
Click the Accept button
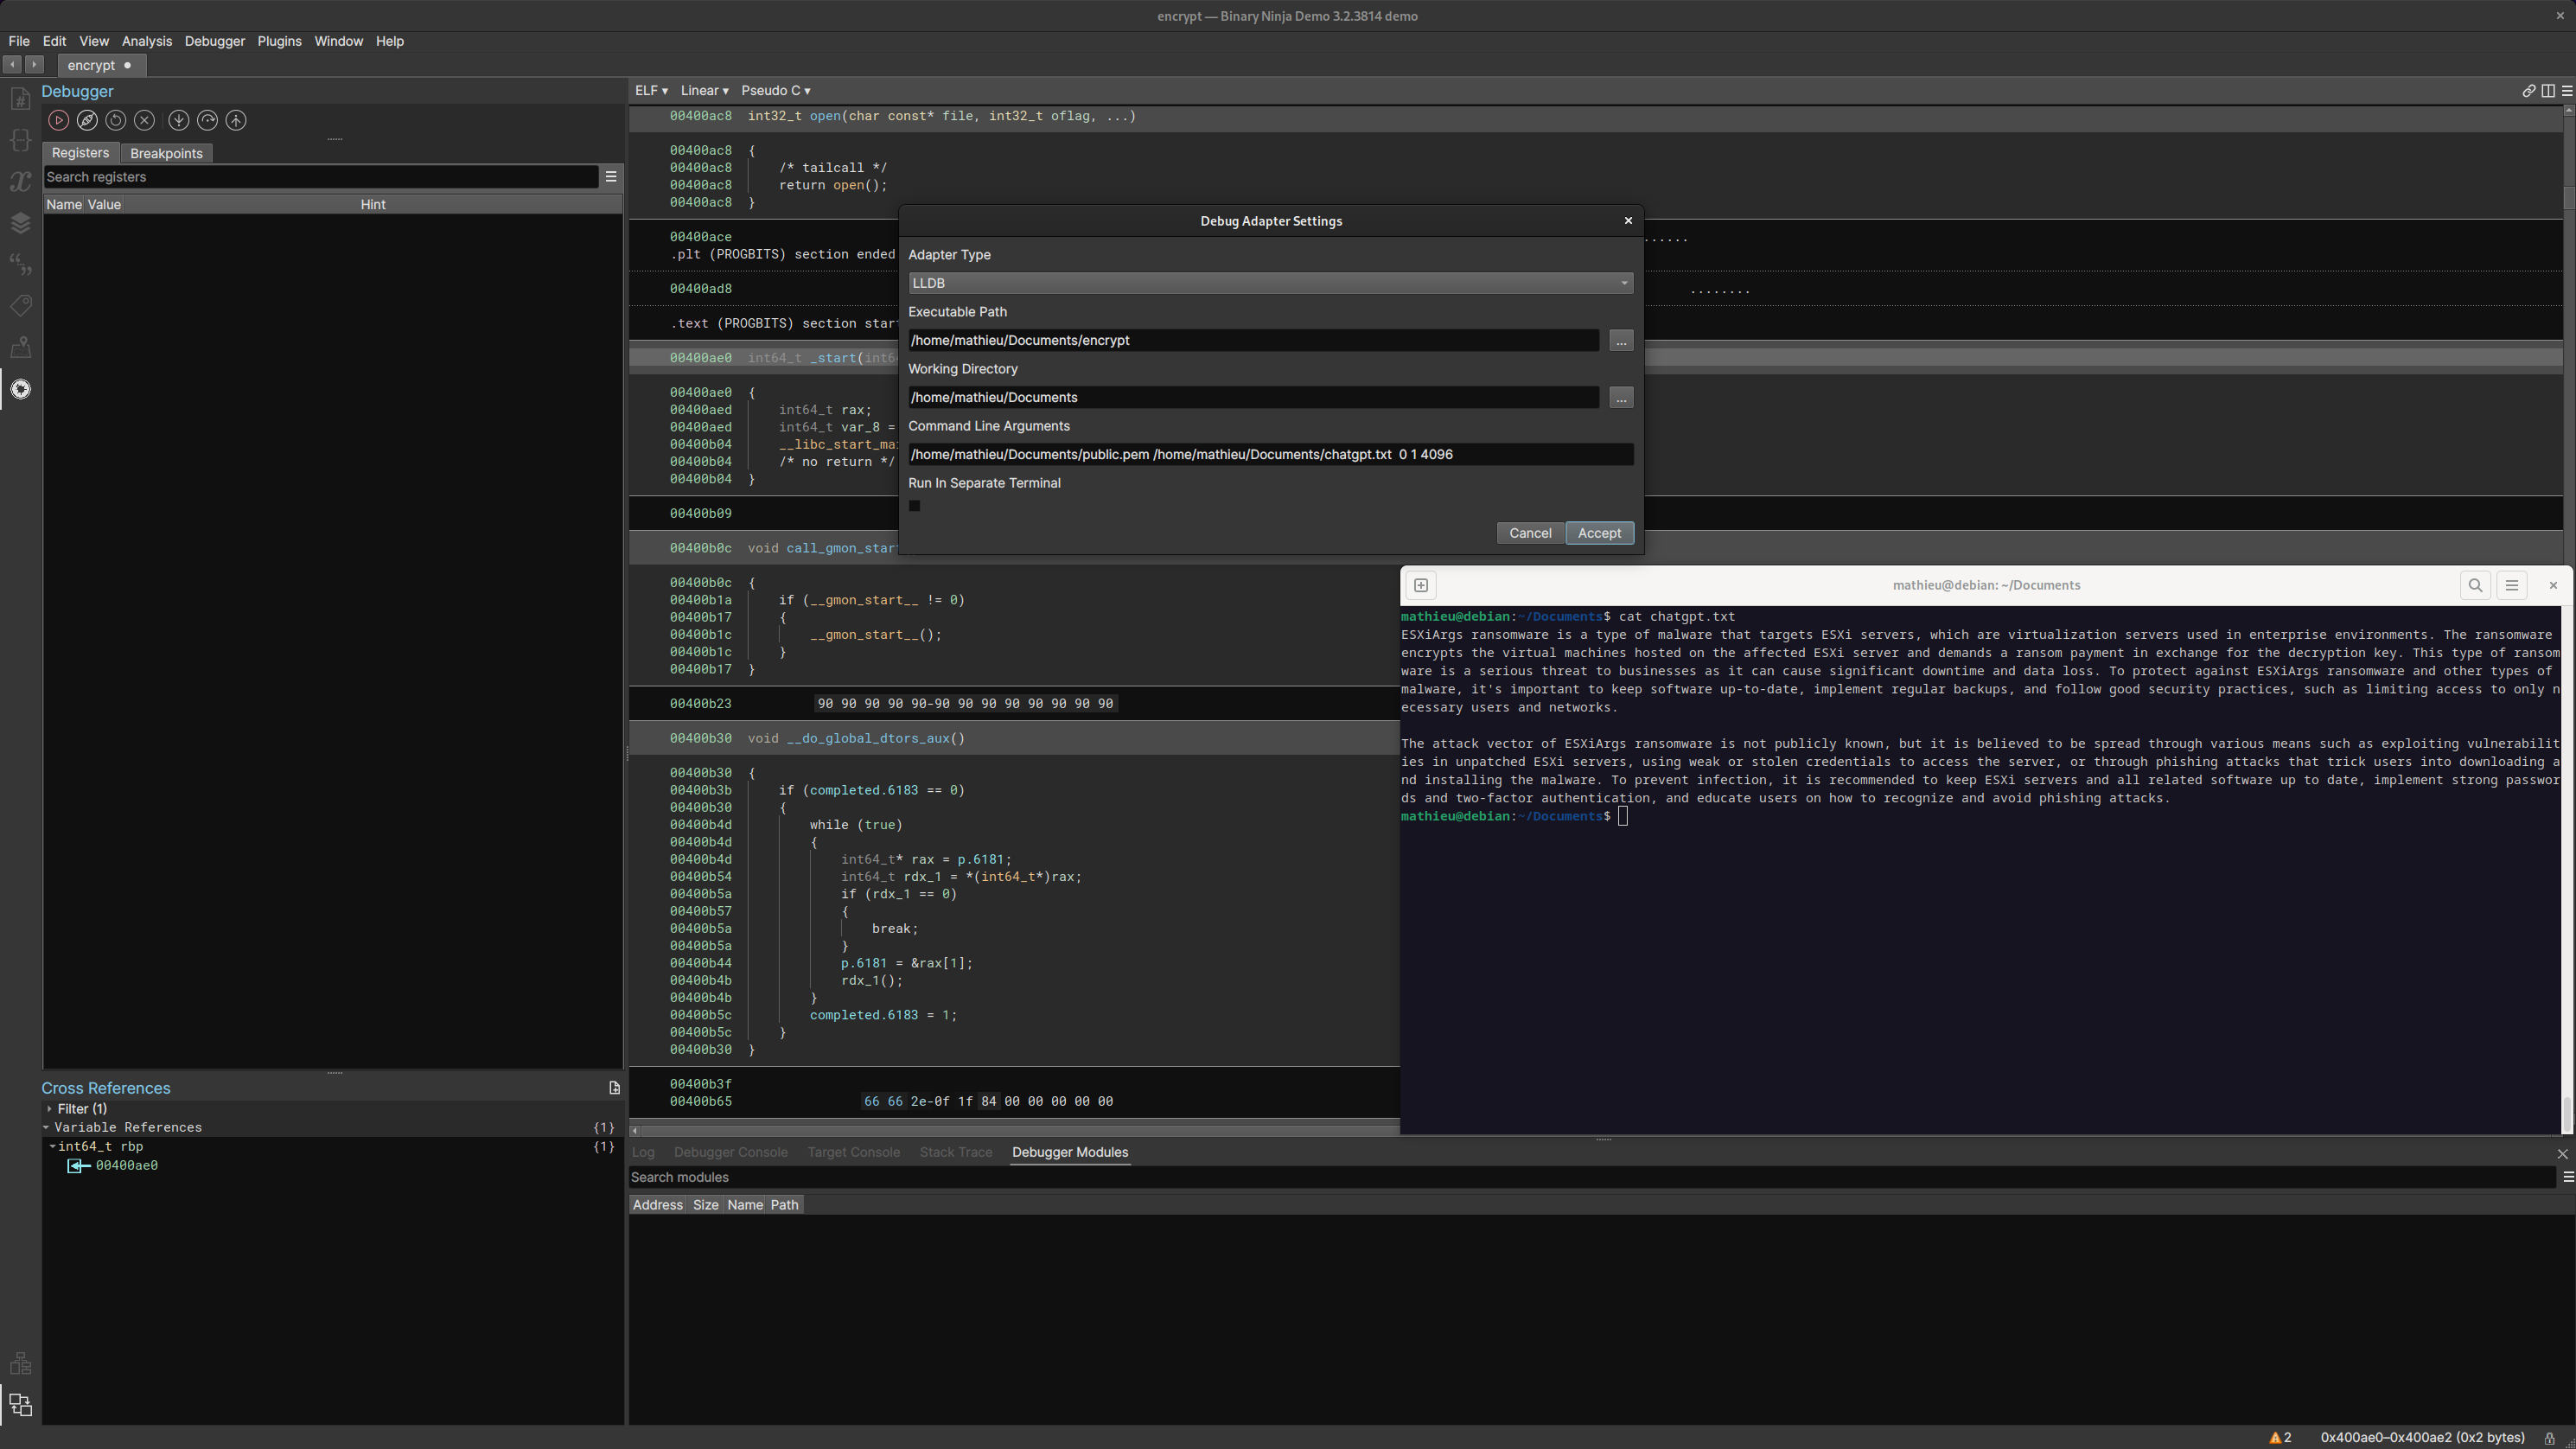coord(1599,533)
